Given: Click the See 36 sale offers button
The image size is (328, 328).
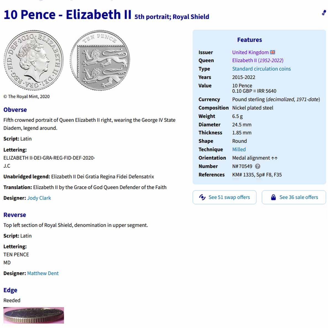Looking at the screenshot, I should [294, 197].
